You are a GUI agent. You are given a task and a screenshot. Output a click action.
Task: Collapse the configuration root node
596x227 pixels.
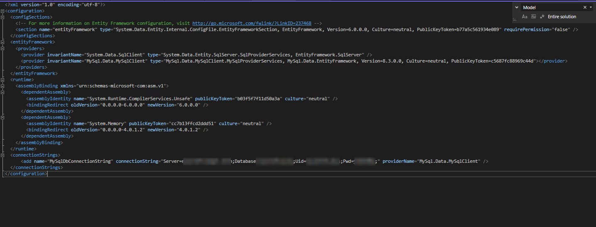click(x=3, y=11)
